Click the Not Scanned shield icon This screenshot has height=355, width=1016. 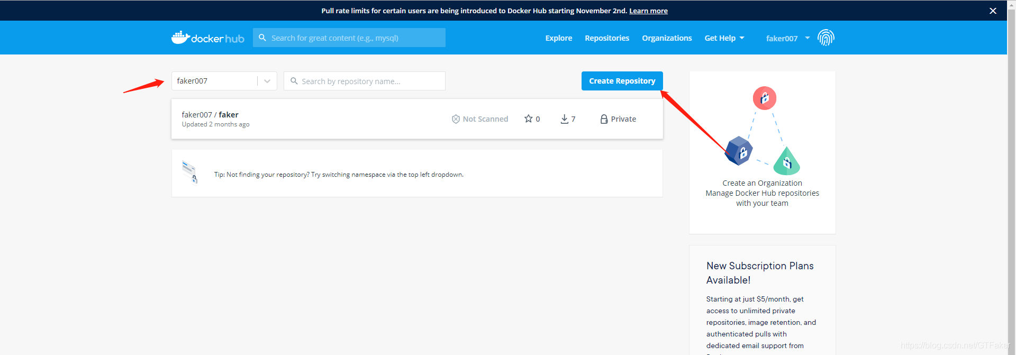456,119
